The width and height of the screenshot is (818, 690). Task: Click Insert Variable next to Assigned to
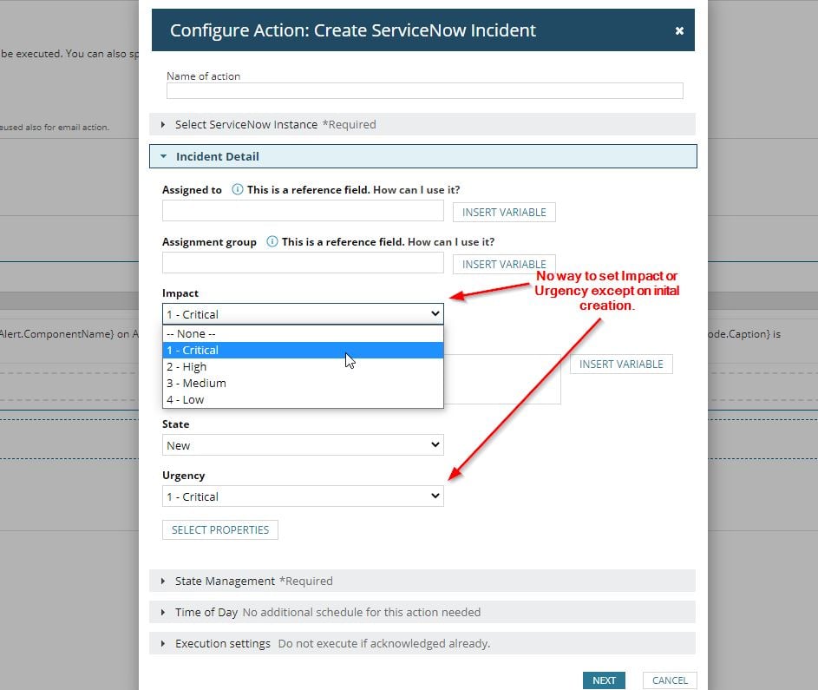(504, 213)
